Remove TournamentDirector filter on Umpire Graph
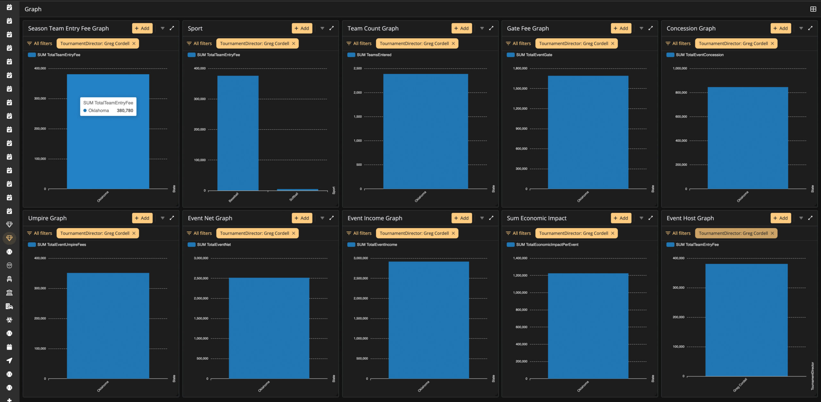Viewport: 821px width, 402px height. tap(134, 233)
